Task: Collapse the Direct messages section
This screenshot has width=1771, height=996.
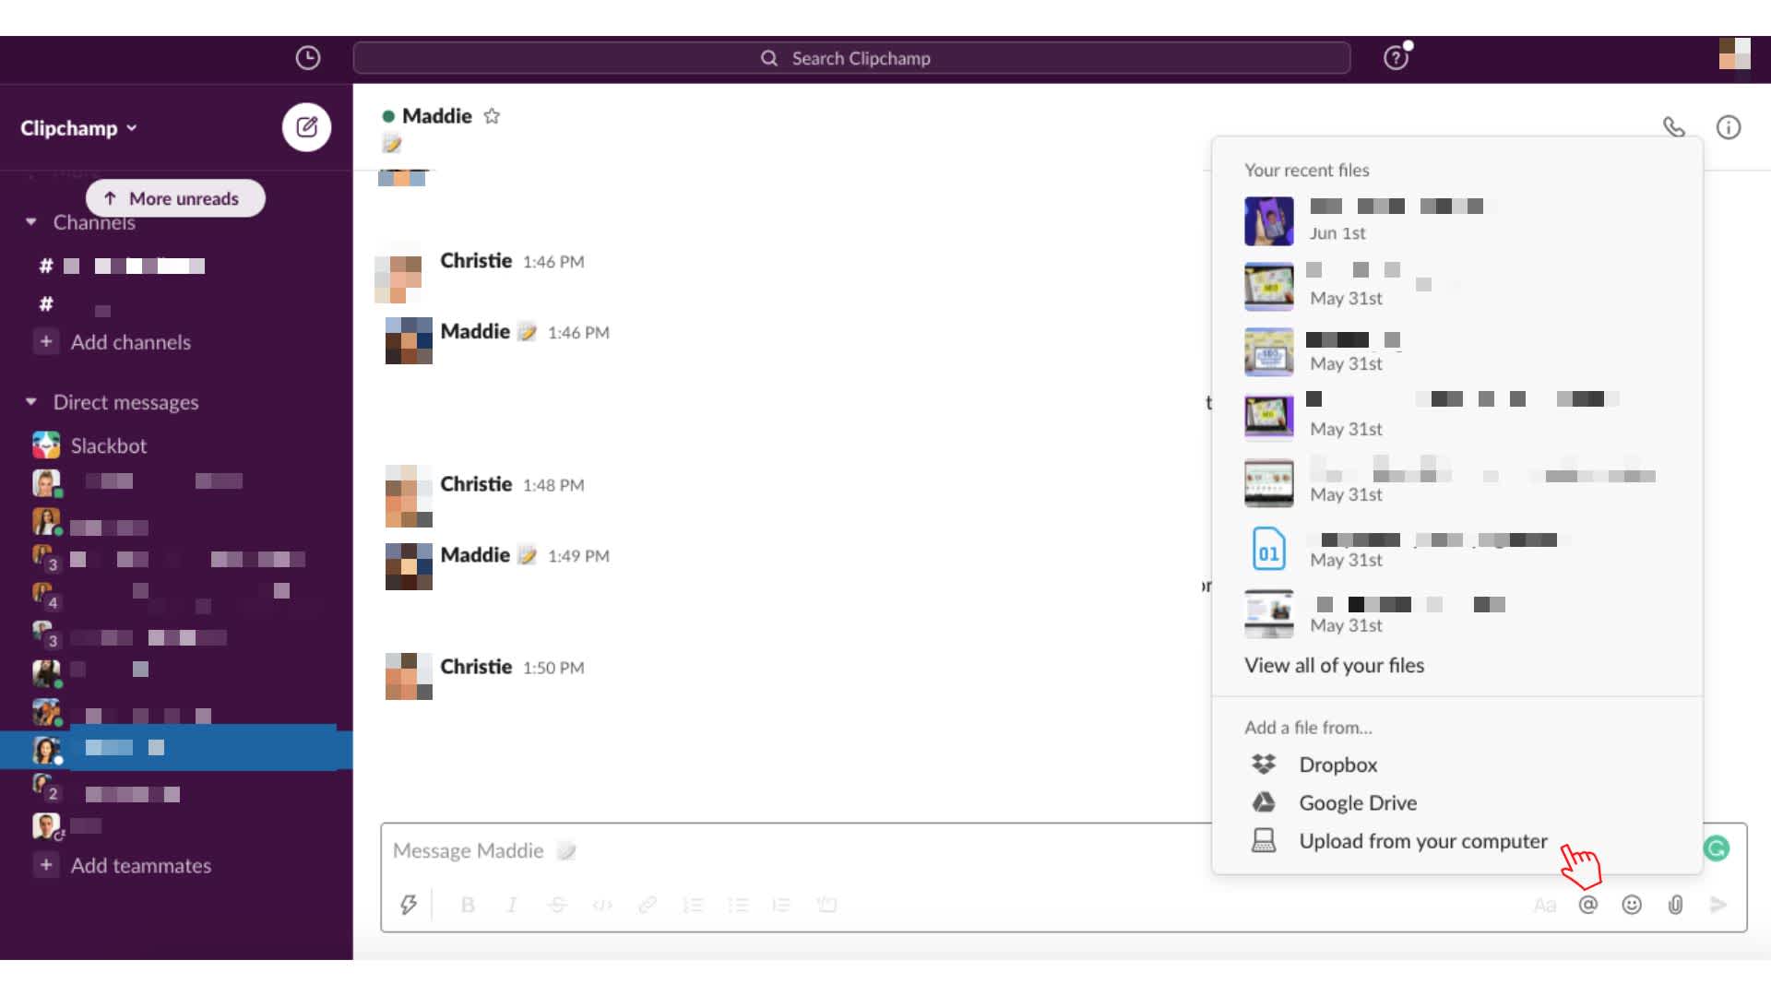Action: pyautogui.click(x=31, y=402)
